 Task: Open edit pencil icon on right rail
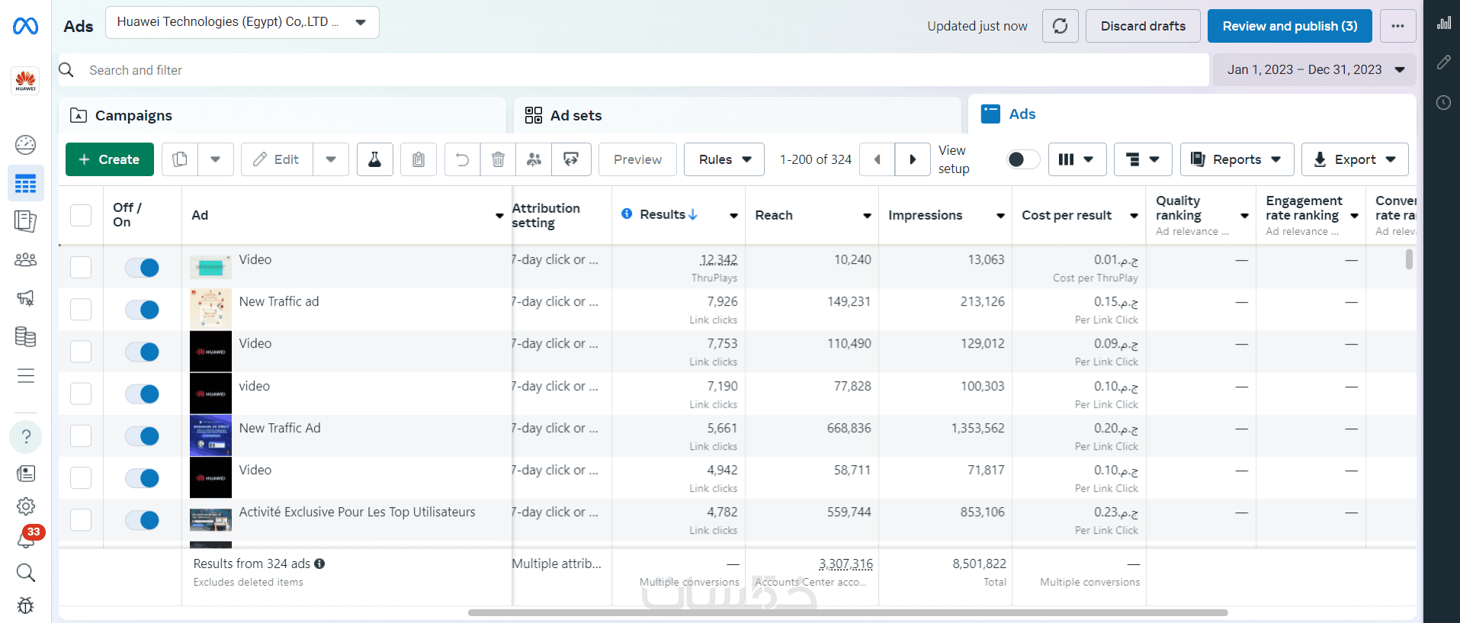click(1444, 63)
